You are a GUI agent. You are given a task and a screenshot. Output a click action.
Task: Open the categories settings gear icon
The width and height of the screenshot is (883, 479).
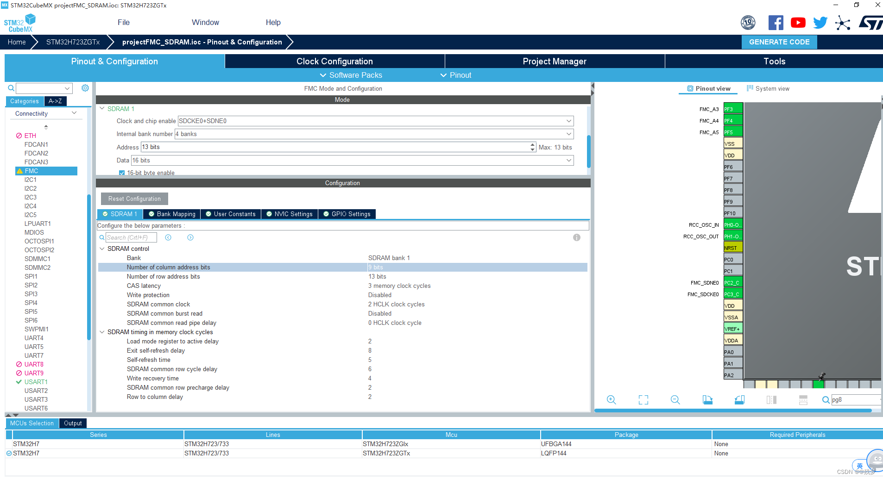click(85, 88)
